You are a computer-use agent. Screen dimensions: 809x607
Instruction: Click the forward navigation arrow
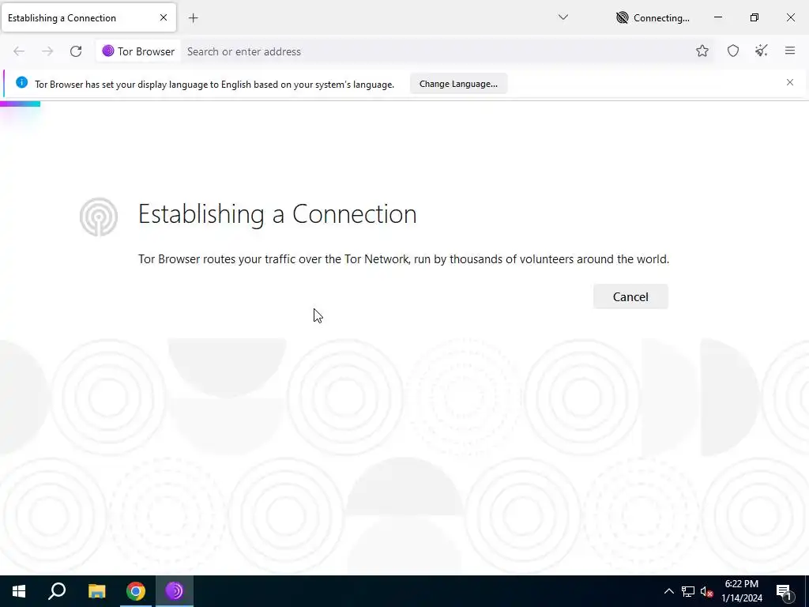[x=47, y=51]
